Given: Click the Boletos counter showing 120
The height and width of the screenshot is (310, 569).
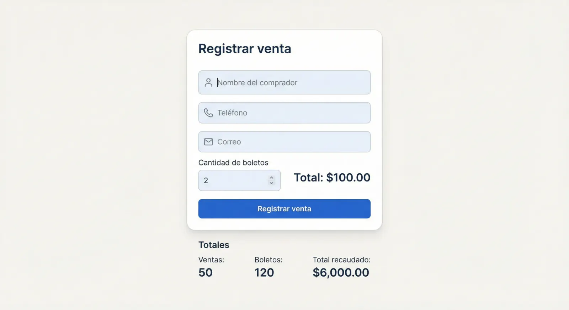Looking at the screenshot, I should pos(264,272).
